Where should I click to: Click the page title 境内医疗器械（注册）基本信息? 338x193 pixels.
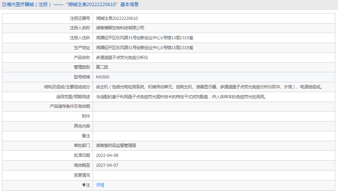tap(72, 5)
